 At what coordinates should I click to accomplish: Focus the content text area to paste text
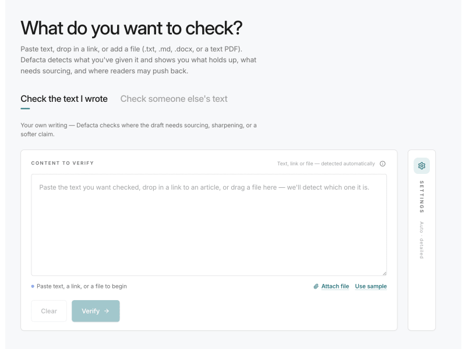[209, 225]
